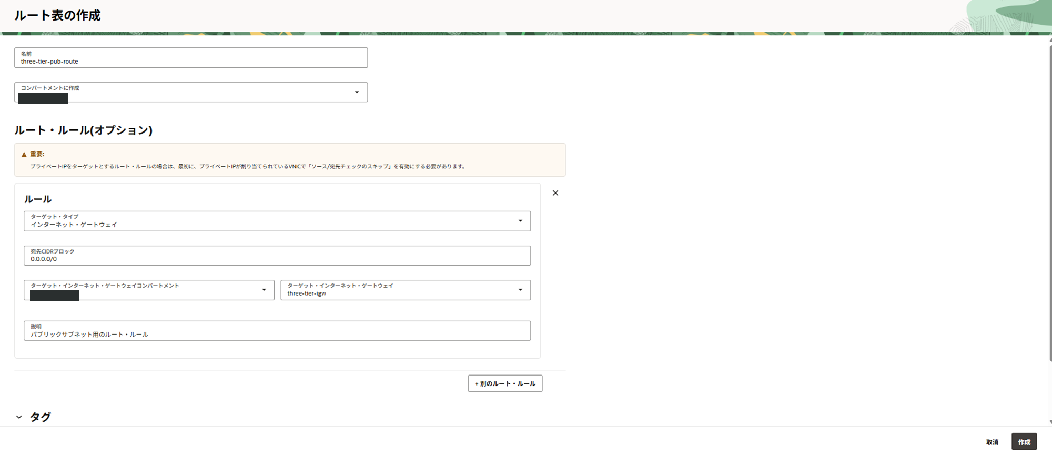Screen dimensions: 1052x456
Task: Click the ルール section heading
Action: [x=38, y=199]
